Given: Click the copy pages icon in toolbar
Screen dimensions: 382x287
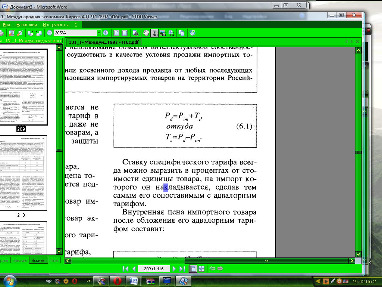Looking at the screenshot, I should click(182, 33).
